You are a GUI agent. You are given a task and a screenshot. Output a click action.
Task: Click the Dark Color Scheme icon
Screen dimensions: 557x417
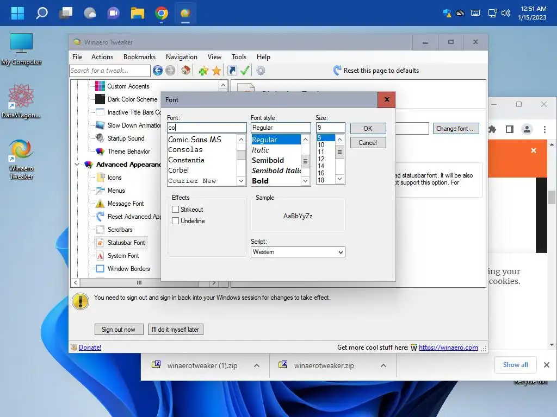click(x=100, y=99)
